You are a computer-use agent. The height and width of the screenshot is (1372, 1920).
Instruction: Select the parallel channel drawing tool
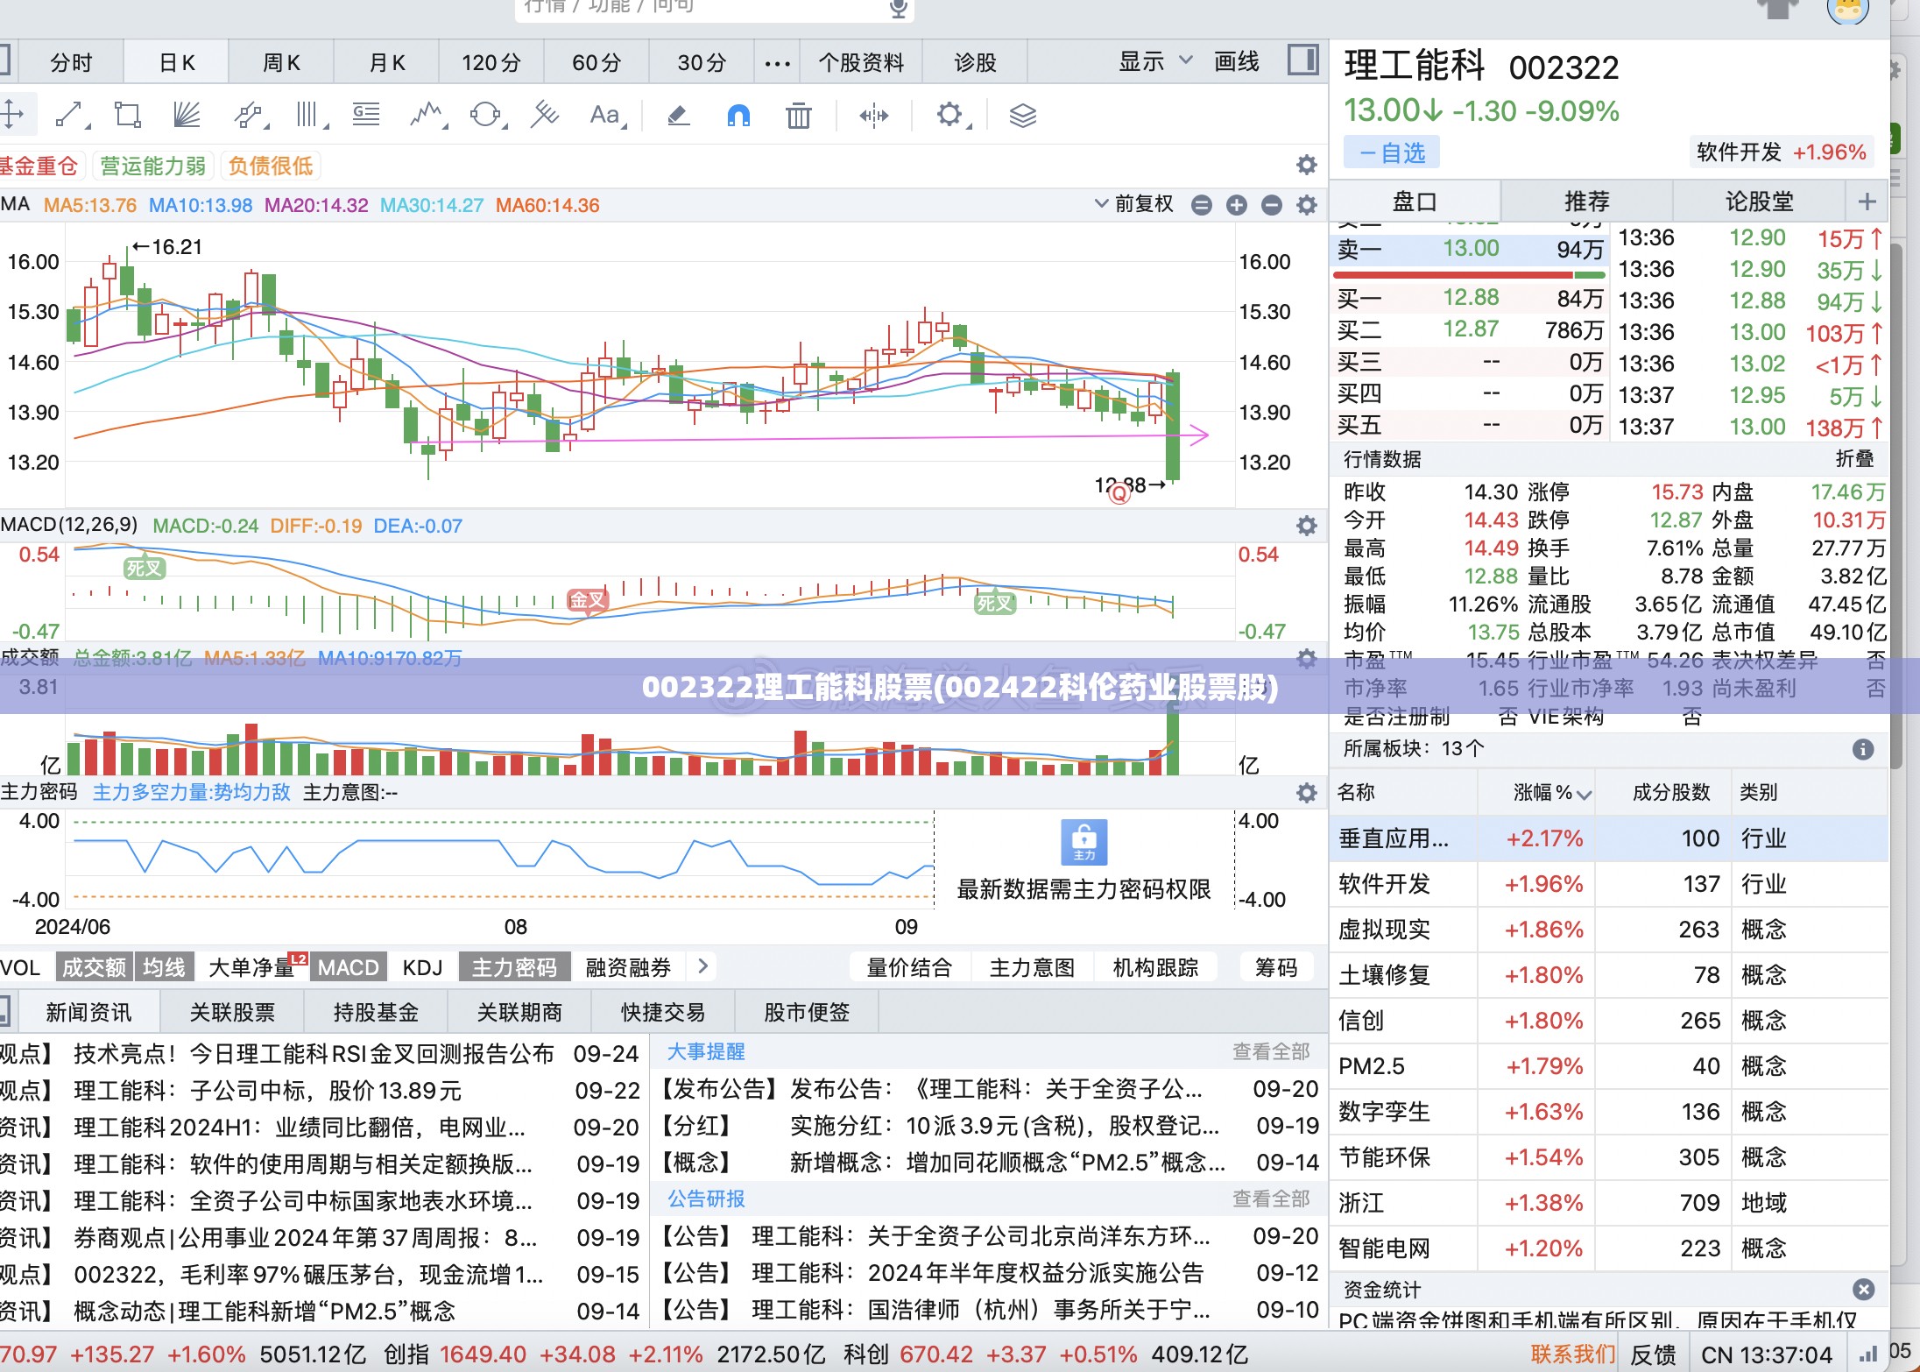(249, 115)
